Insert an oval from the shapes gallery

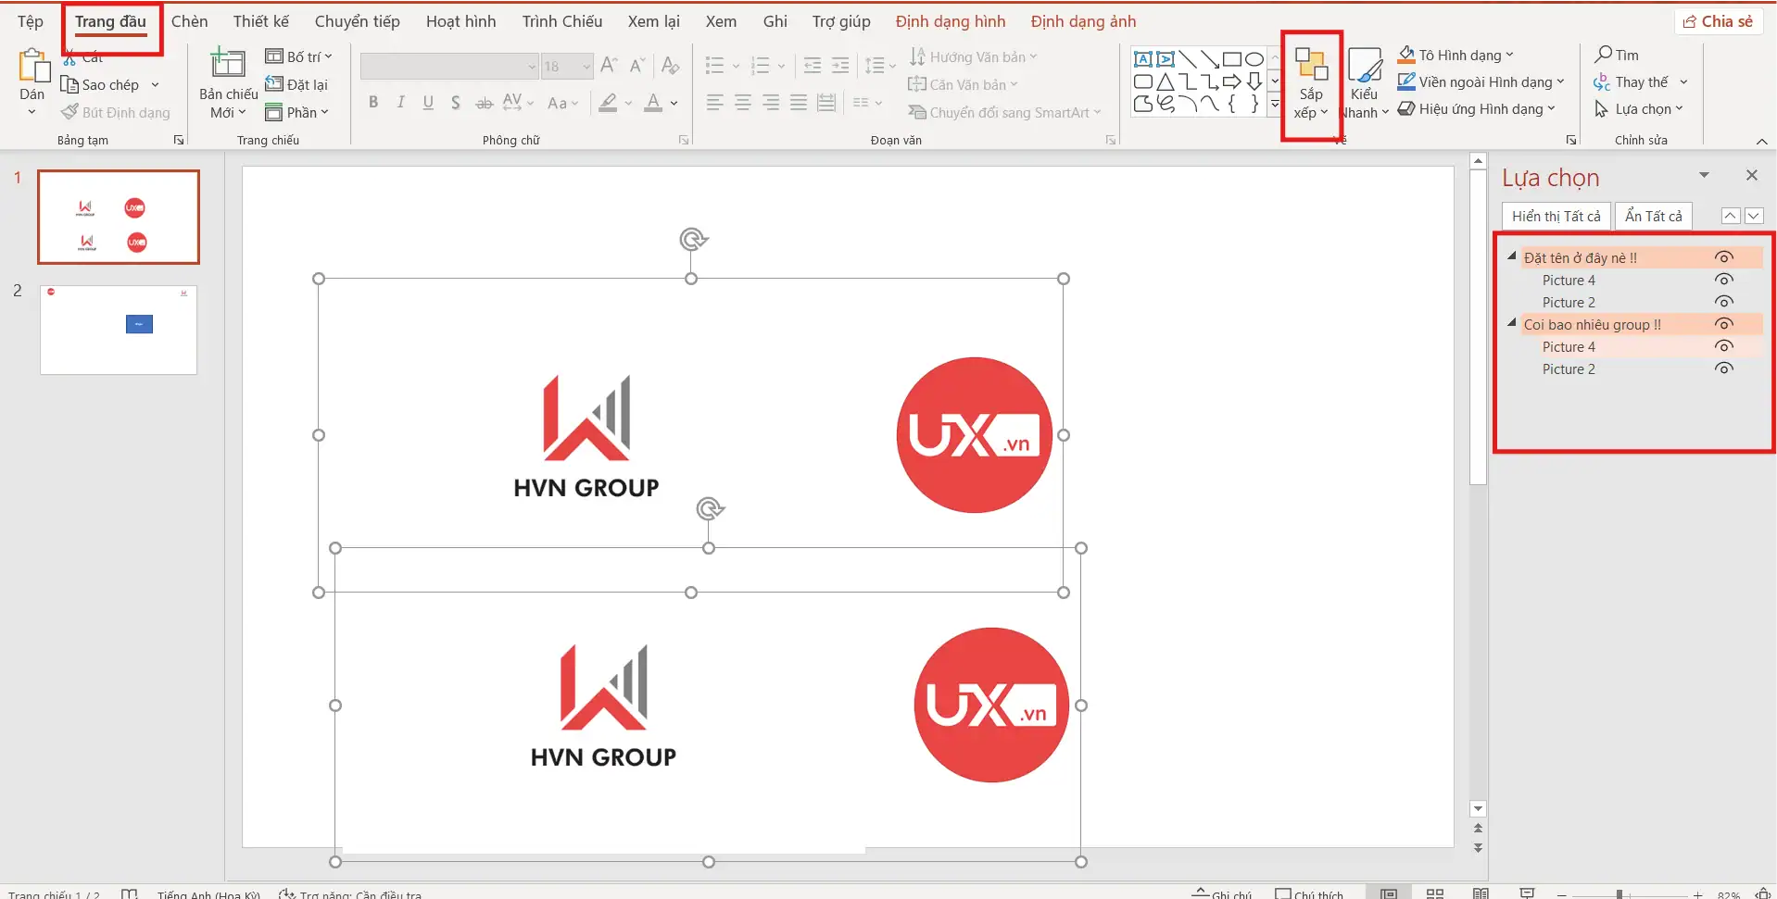coord(1254,57)
